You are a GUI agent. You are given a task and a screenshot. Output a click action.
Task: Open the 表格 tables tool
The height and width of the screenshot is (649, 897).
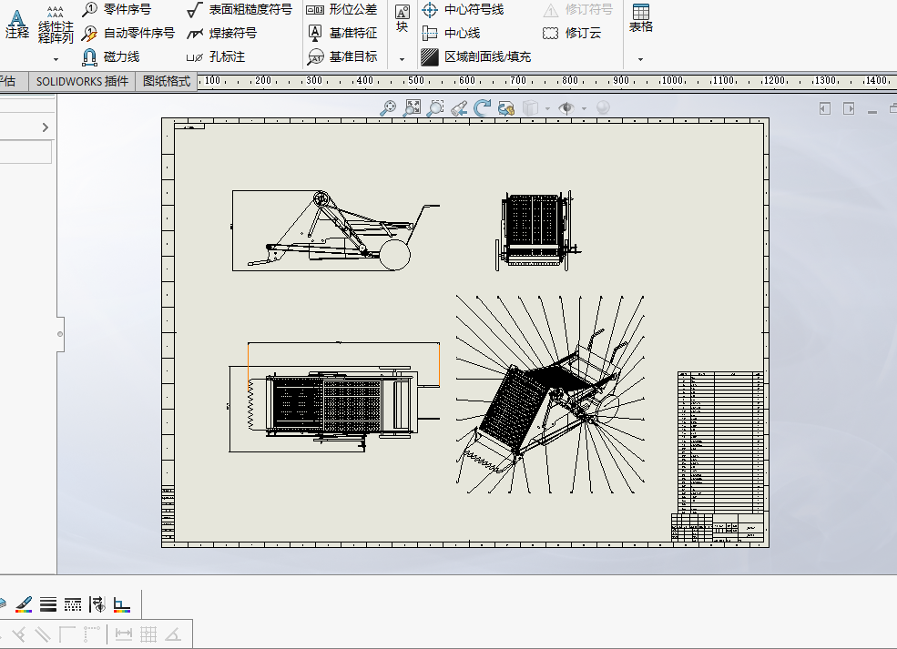point(641,18)
